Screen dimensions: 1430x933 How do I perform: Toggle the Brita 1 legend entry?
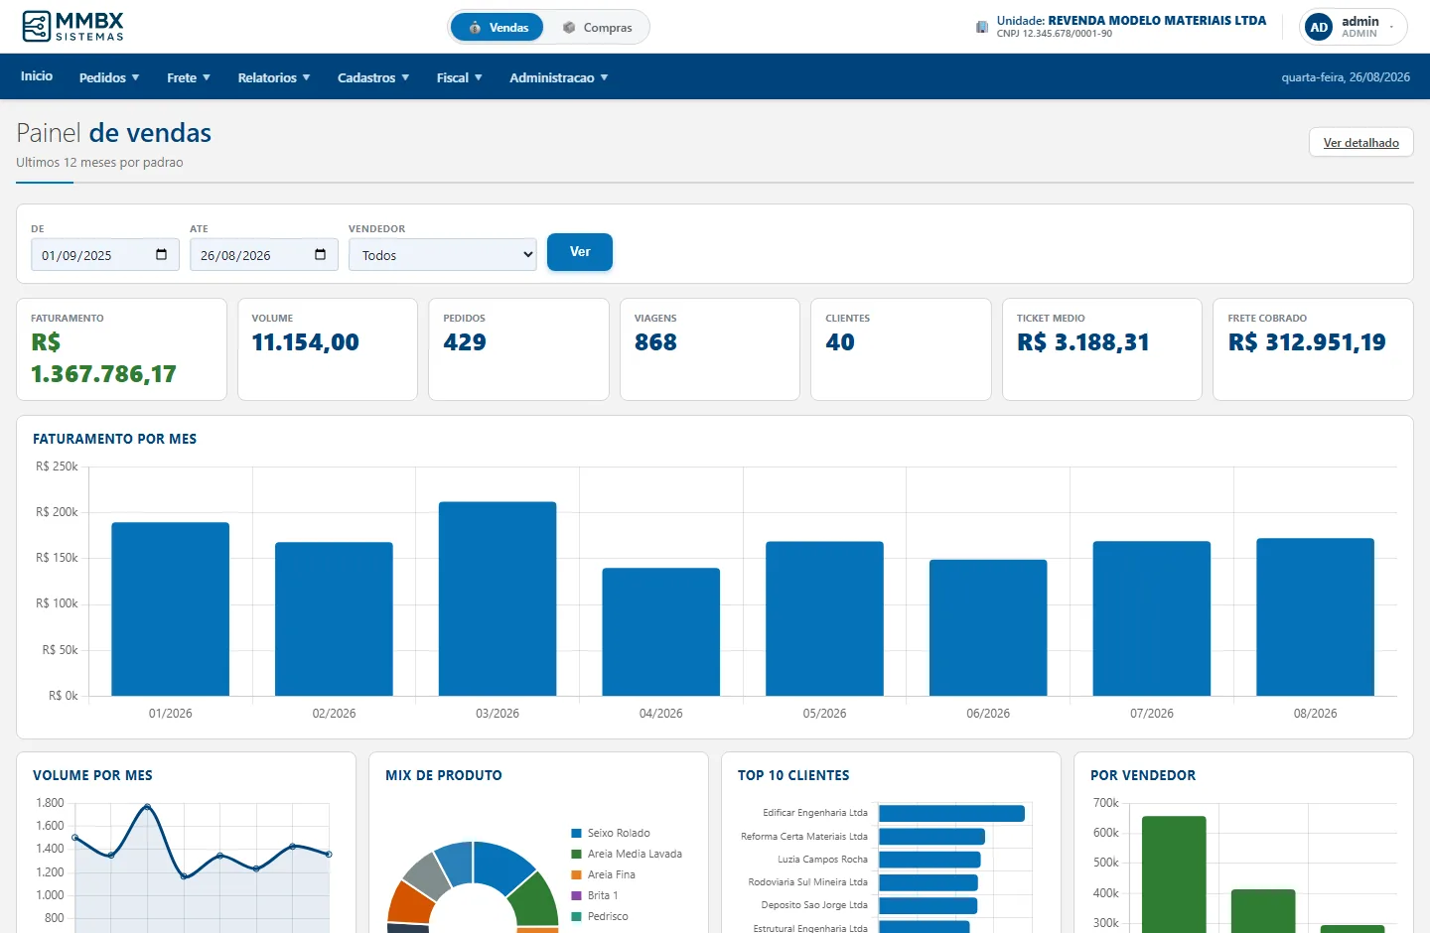tap(595, 896)
